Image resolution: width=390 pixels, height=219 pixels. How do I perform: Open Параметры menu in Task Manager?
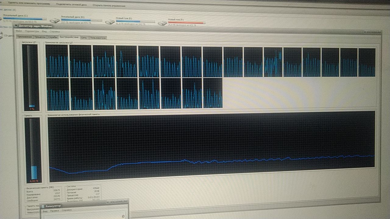click(x=32, y=31)
